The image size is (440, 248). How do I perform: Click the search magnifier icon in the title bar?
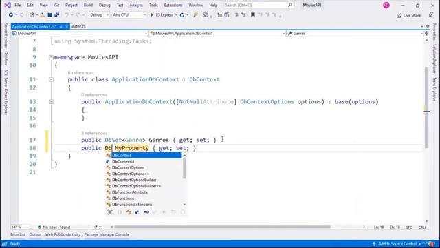tap(290, 5)
